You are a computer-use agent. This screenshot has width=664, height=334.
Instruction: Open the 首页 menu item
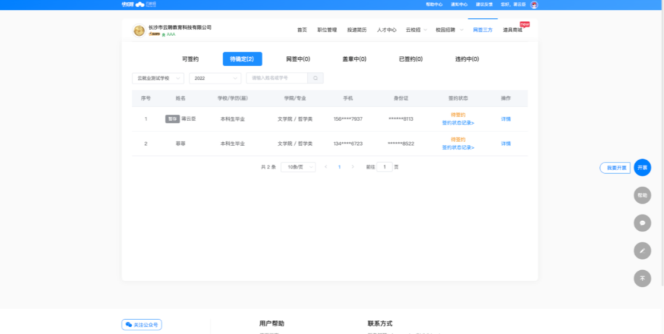pyautogui.click(x=302, y=30)
